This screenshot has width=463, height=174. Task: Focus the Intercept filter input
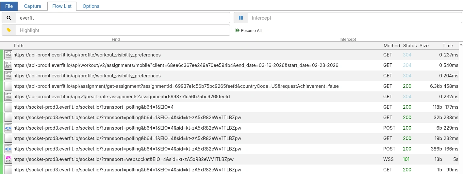(355, 18)
